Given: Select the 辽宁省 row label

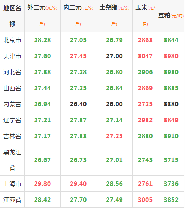Looking at the screenshot, I should pos(12,120).
